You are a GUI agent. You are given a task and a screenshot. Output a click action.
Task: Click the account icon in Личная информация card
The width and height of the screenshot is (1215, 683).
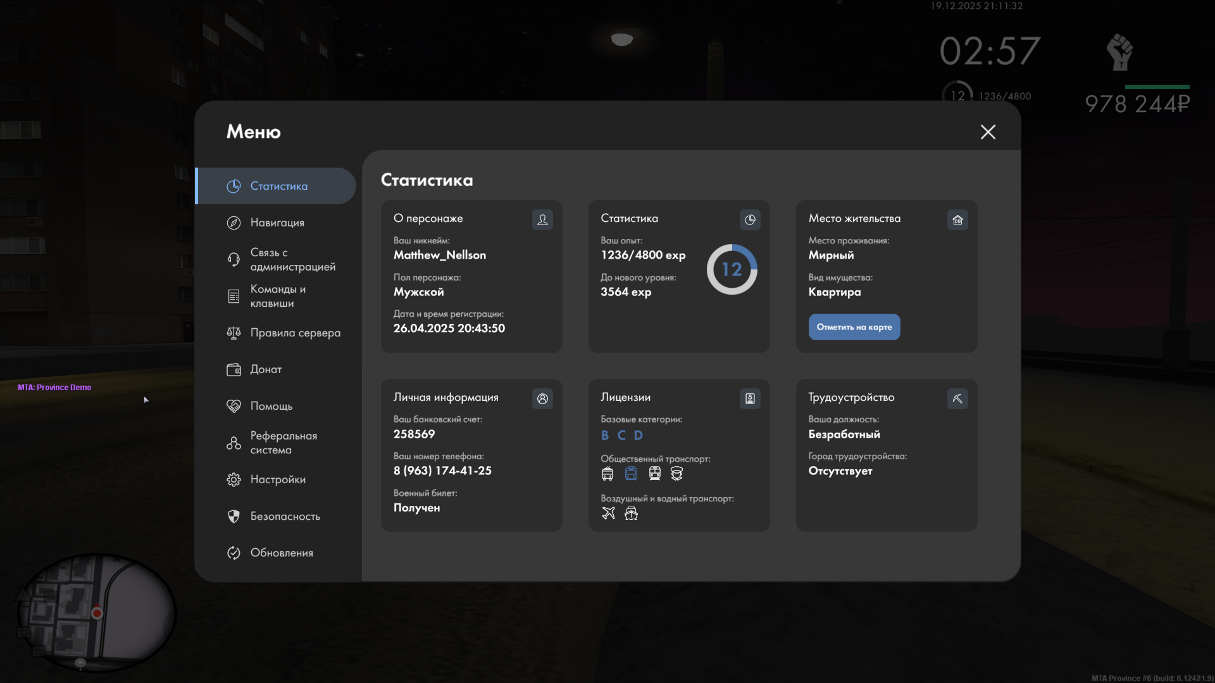[x=542, y=398]
